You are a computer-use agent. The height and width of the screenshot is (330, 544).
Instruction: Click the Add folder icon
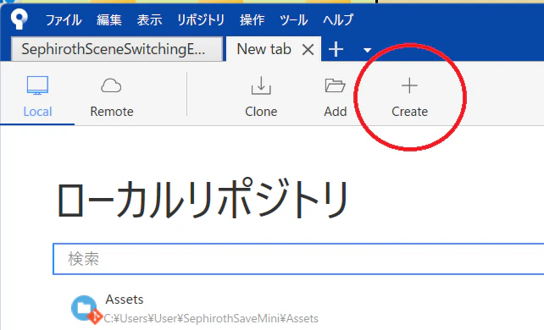336,85
